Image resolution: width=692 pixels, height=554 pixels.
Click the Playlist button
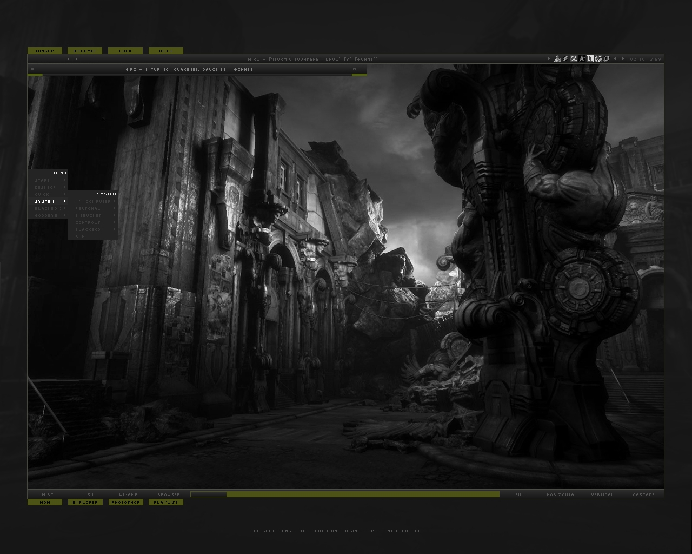coord(166,502)
